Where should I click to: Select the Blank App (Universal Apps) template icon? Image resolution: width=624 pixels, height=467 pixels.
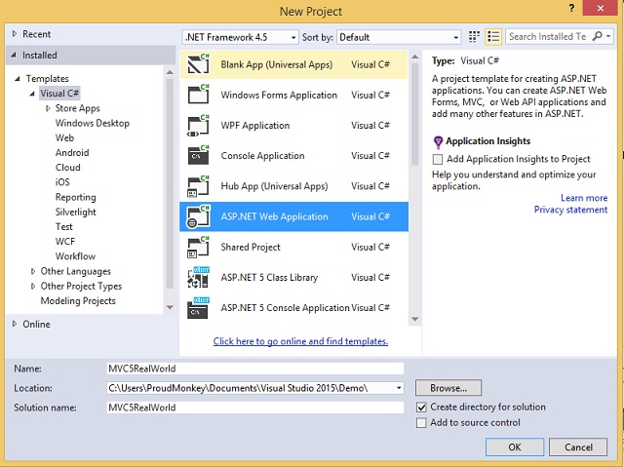198,64
